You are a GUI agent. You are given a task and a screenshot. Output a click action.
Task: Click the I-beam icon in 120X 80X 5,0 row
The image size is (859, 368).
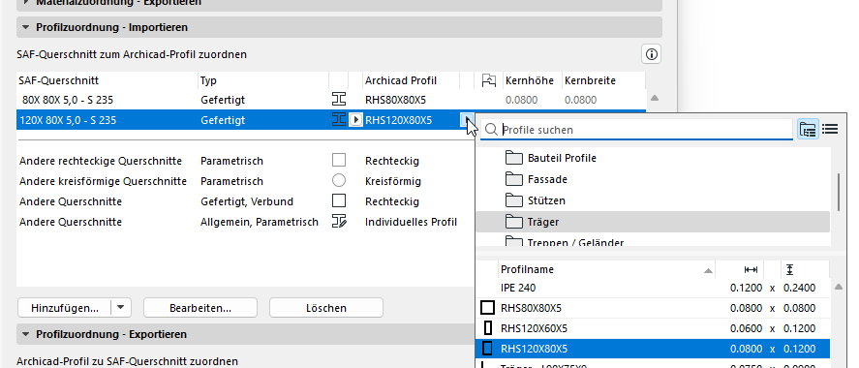(339, 119)
